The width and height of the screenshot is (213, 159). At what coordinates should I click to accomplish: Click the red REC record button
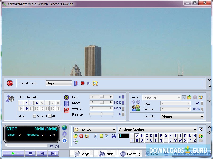[10, 83]
